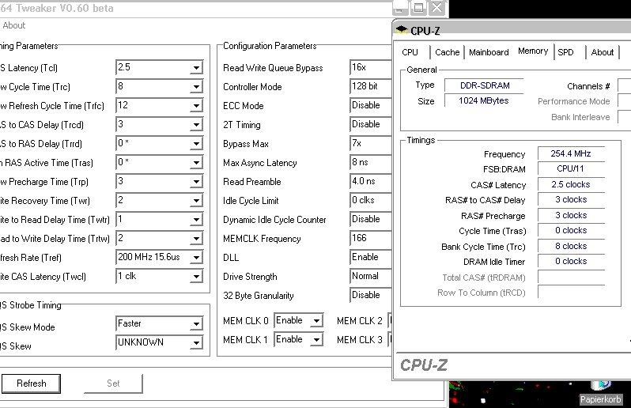Screen dimensions: 631x408
Task: Expand the Row Cycle Time (Trc) dropdown
Action: click(196, 86)
